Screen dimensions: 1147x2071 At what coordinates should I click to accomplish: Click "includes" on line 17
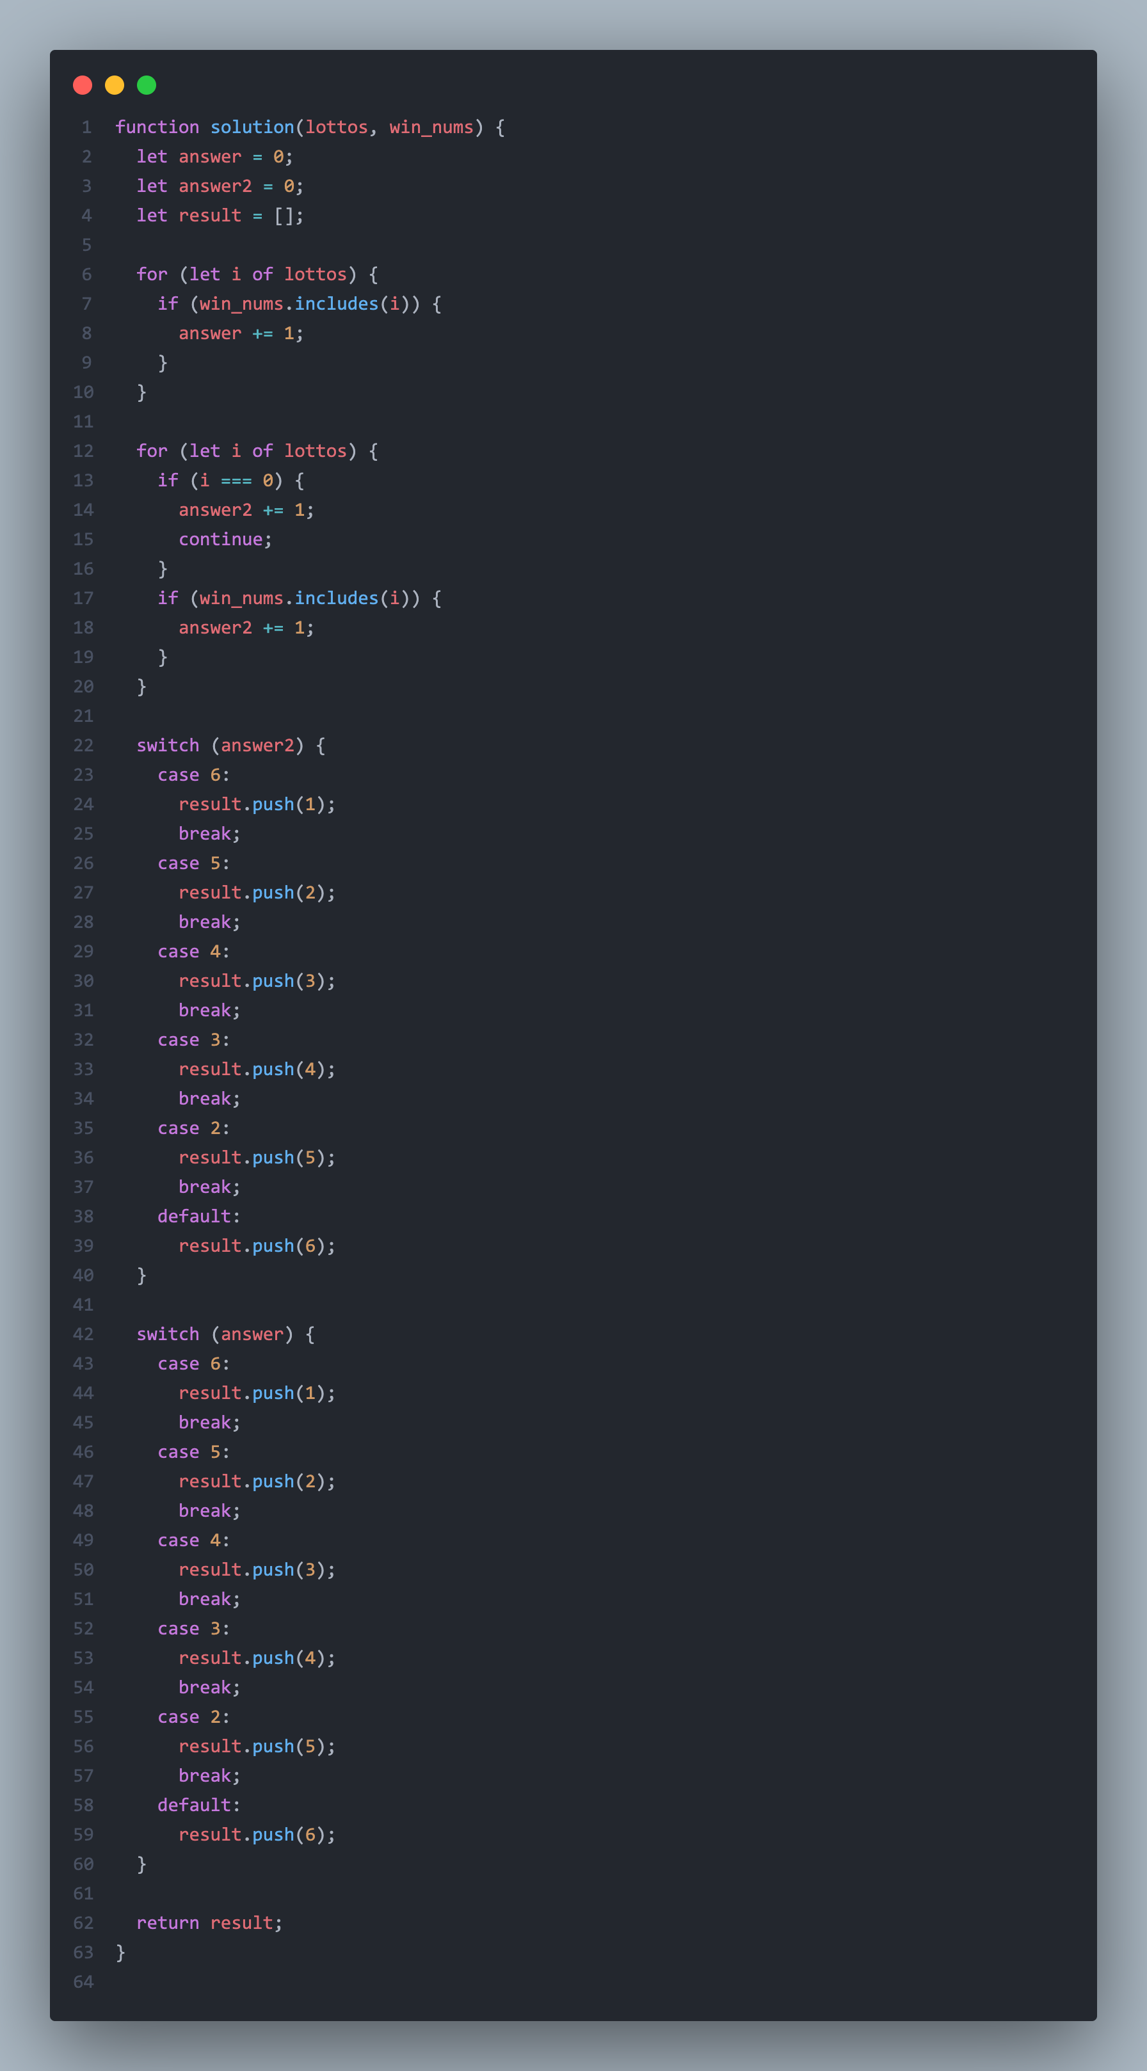pos(337,598)
